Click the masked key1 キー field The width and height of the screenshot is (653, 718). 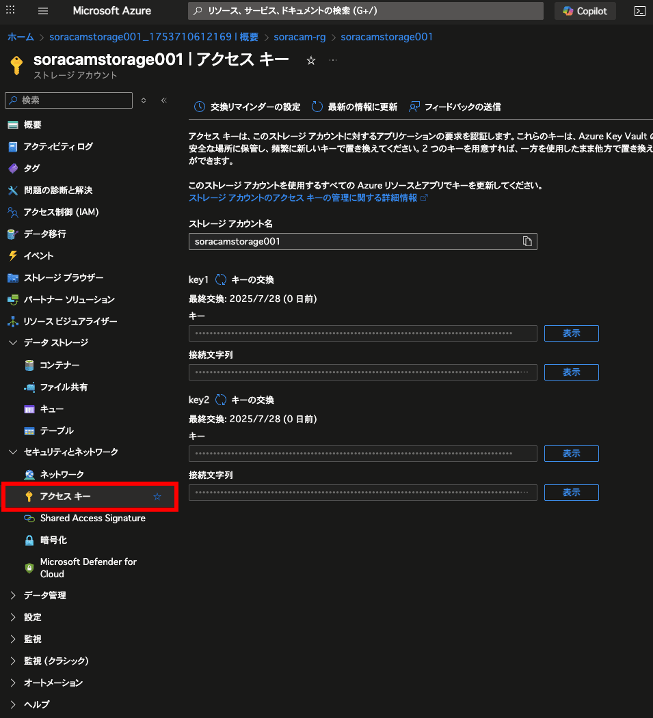click(362, 333)
